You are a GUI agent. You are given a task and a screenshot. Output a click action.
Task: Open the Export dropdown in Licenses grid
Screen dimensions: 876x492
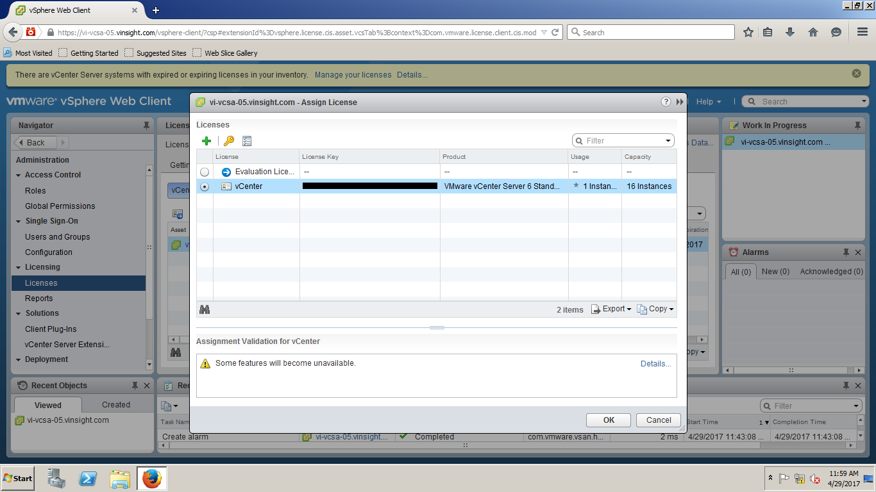(x=611, y=309)
